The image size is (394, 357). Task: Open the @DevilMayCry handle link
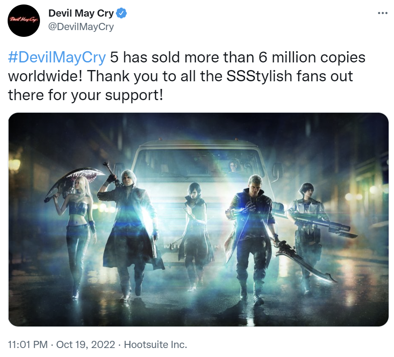click(81, 26)
